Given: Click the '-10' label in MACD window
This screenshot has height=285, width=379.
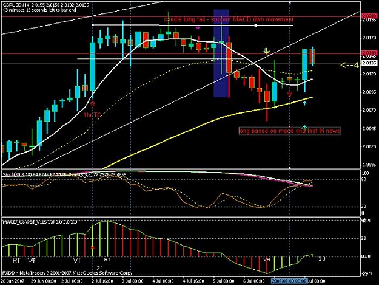Looking at the screenshot, I should (320, 259).
